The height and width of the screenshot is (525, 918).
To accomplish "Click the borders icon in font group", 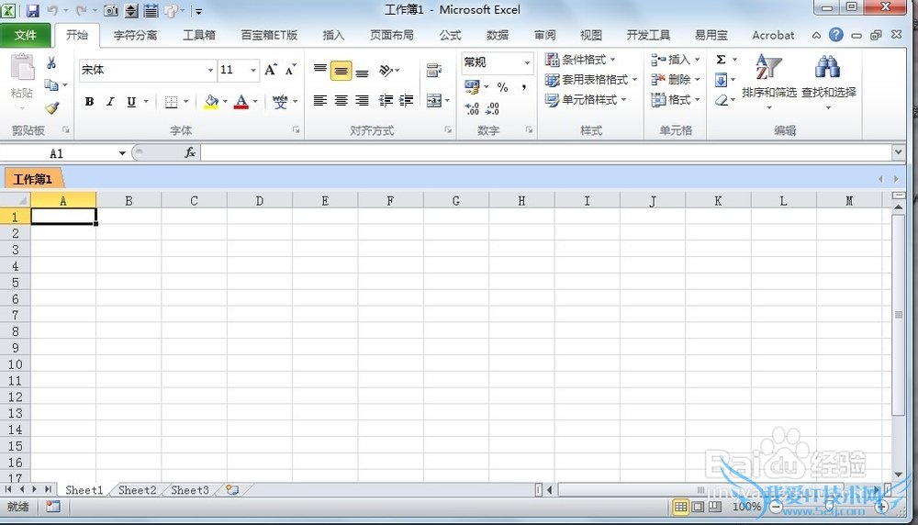I will coord(171,102).
